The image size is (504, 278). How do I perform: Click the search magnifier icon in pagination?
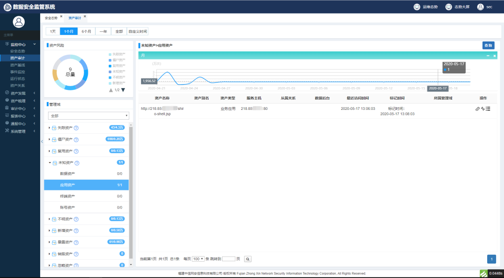[247, 259]
